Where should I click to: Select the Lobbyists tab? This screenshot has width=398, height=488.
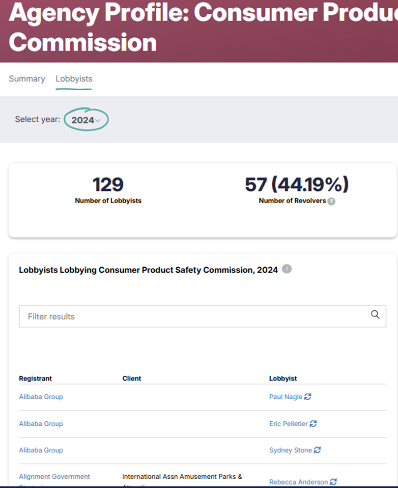click(74, 79)
